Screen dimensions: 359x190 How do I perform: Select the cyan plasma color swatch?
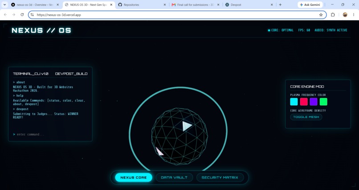pyautogui.click(x=294, y=102)
